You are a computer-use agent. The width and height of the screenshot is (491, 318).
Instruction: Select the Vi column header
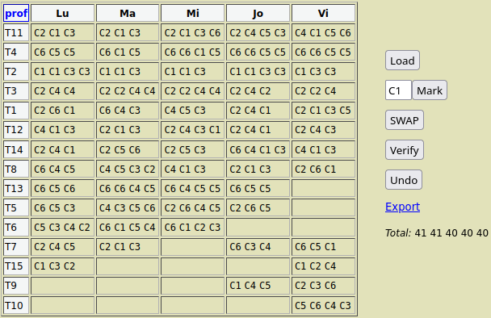click(x=323, y=13)
